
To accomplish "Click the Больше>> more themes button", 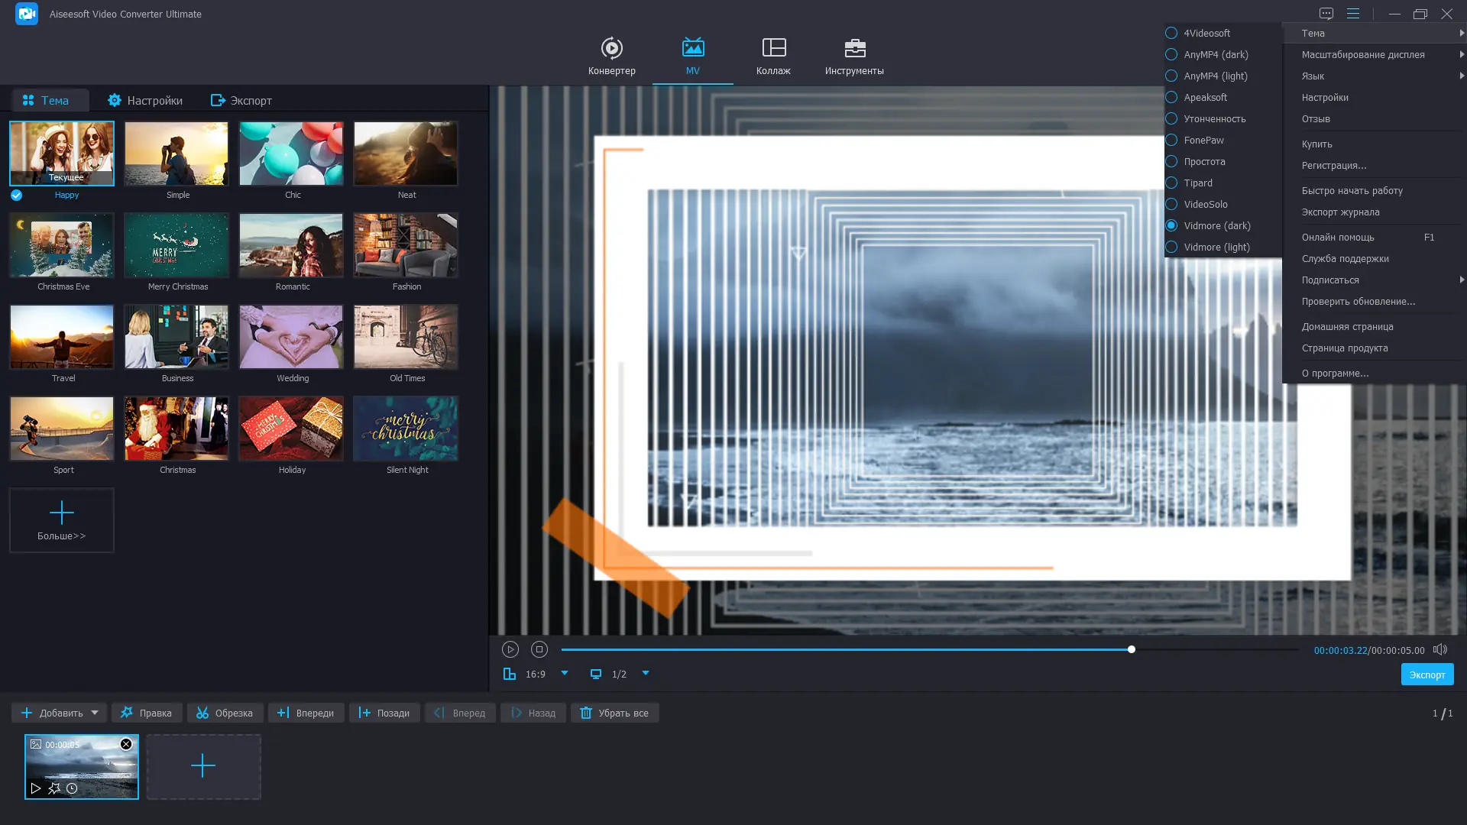I will pos(62,520).
